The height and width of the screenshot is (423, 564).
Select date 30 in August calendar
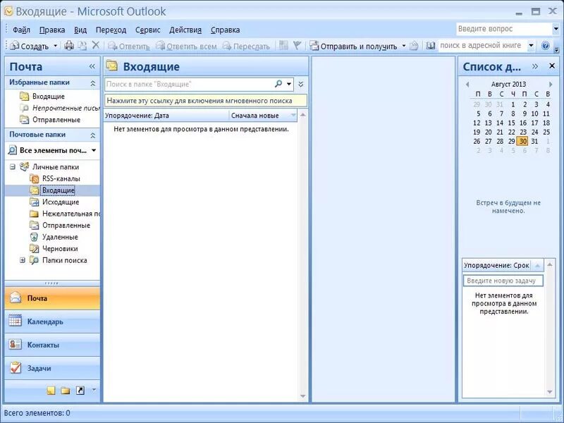[x=523, y=142]
